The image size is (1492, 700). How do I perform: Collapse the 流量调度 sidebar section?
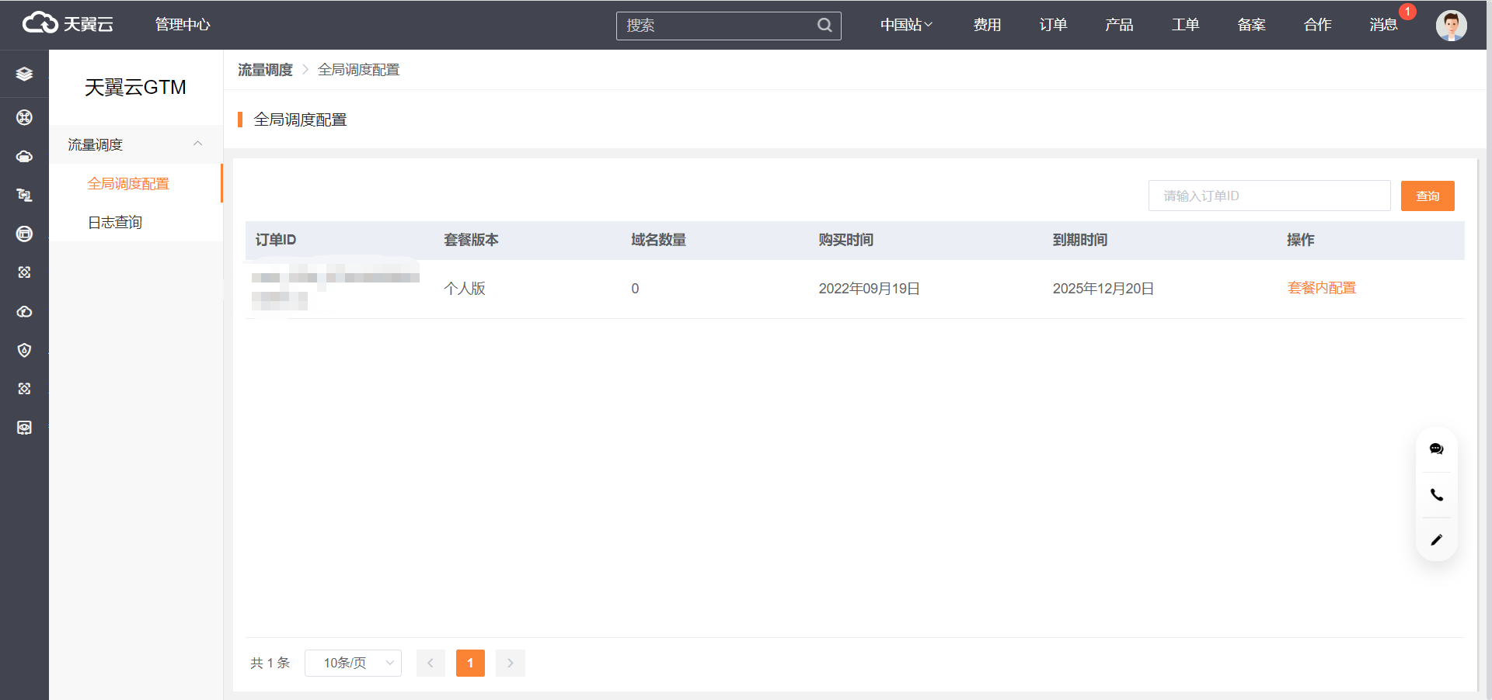[136, 144]
